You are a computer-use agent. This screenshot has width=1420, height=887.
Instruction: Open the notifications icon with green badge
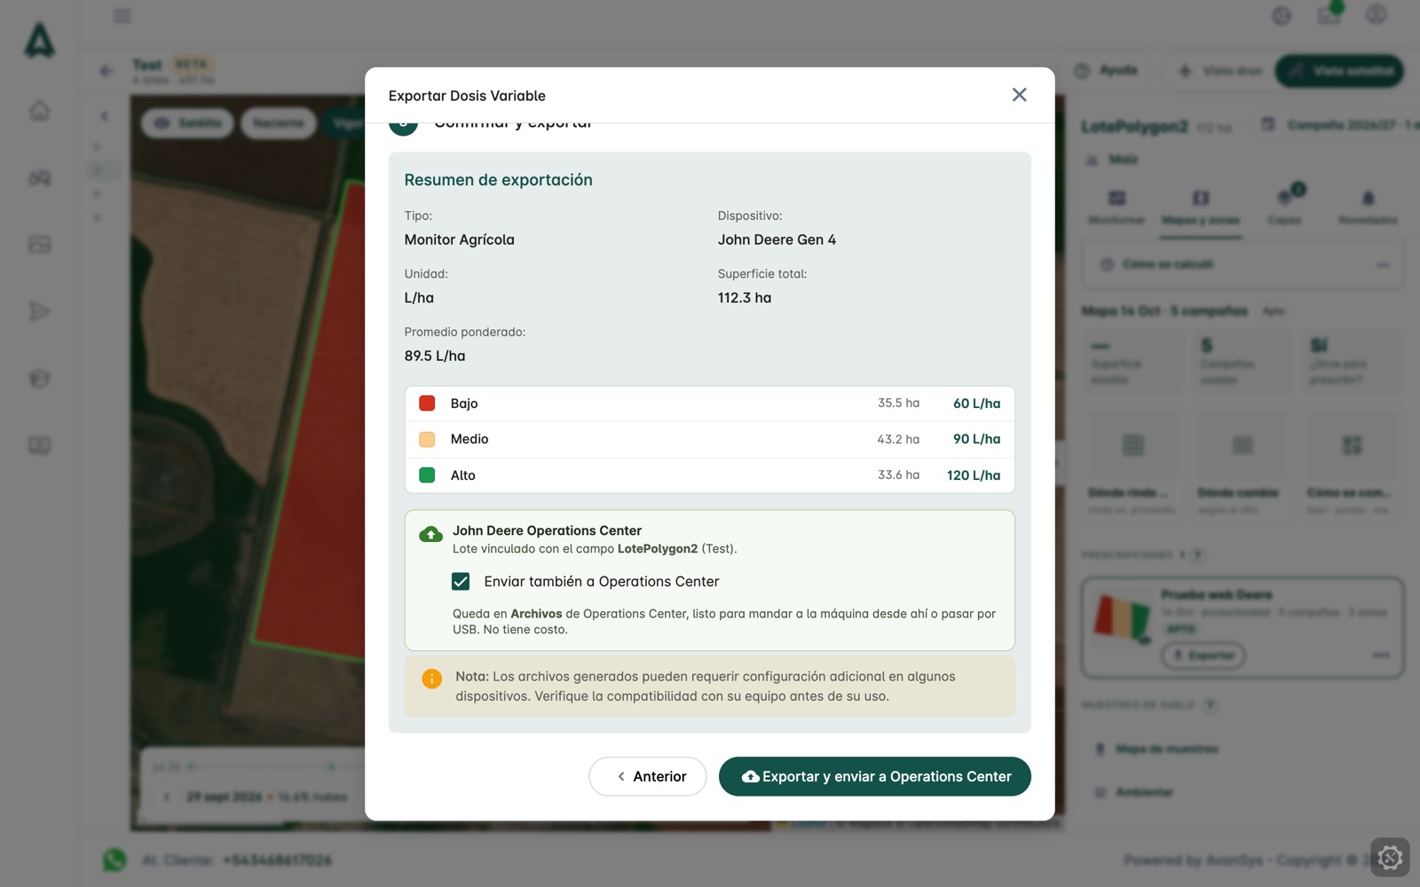(x=1329, y=14)
